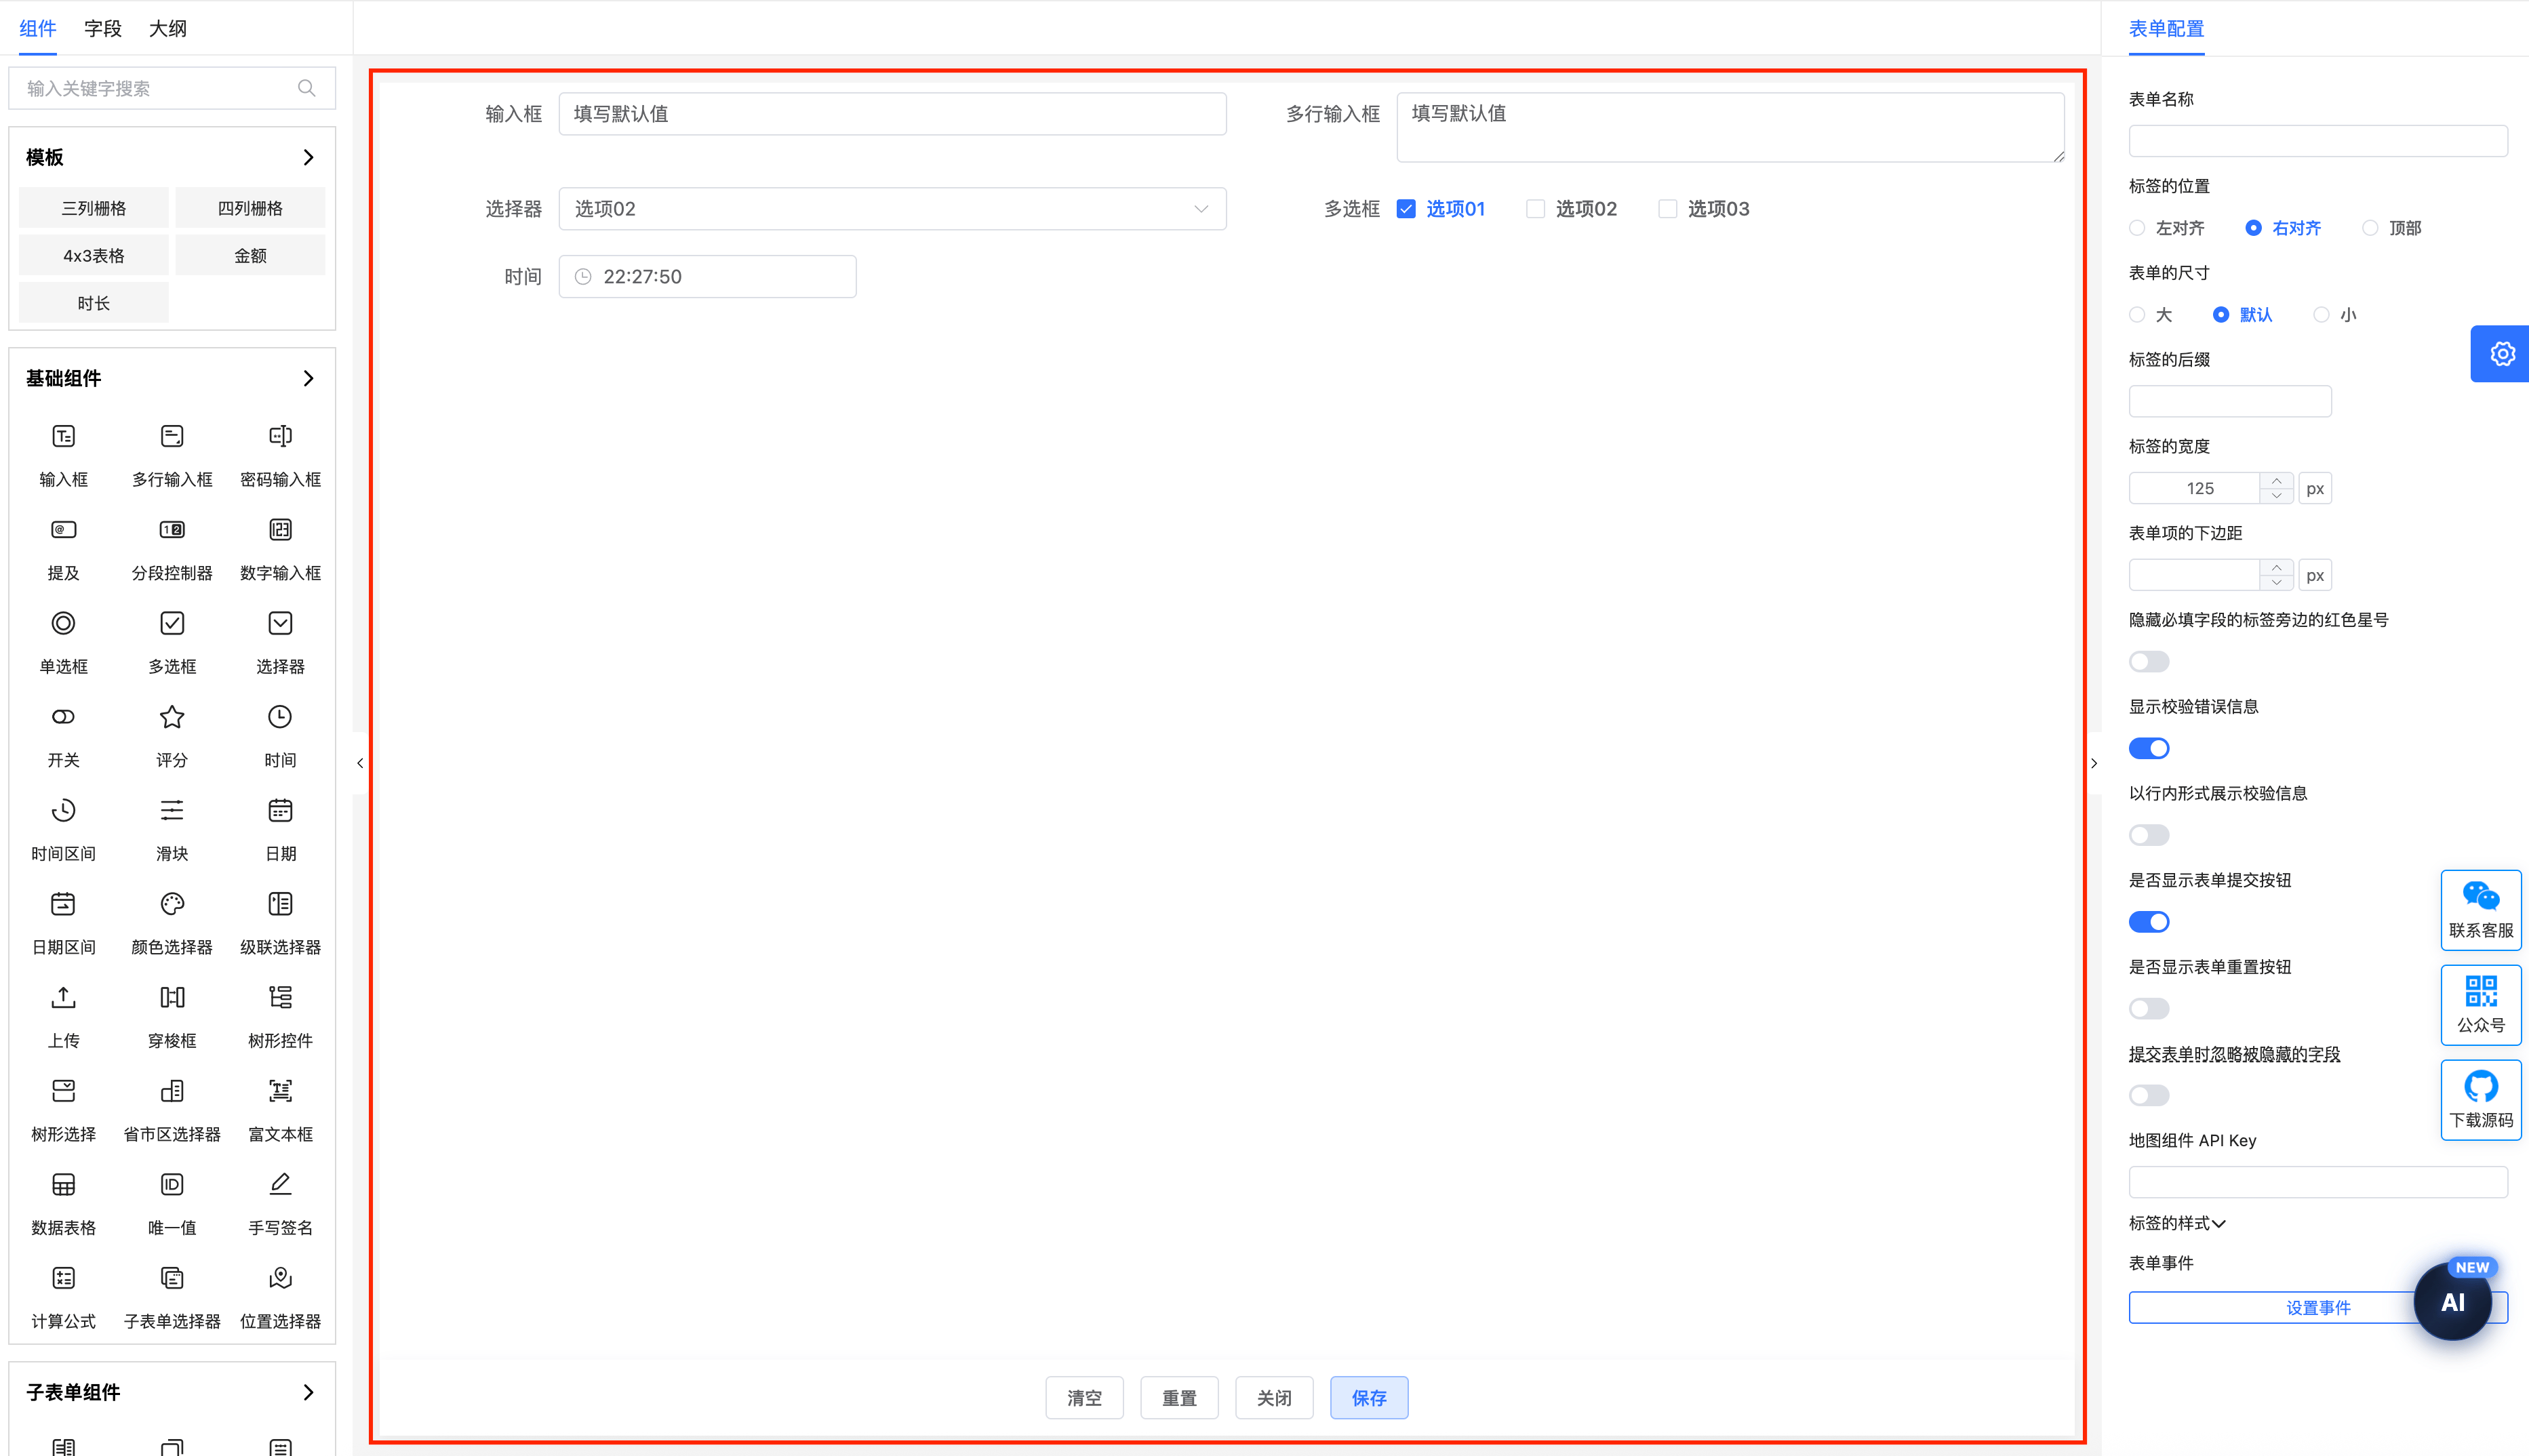
Task: Click the 颜色选择器 palette icon
Action: (172, 904)
